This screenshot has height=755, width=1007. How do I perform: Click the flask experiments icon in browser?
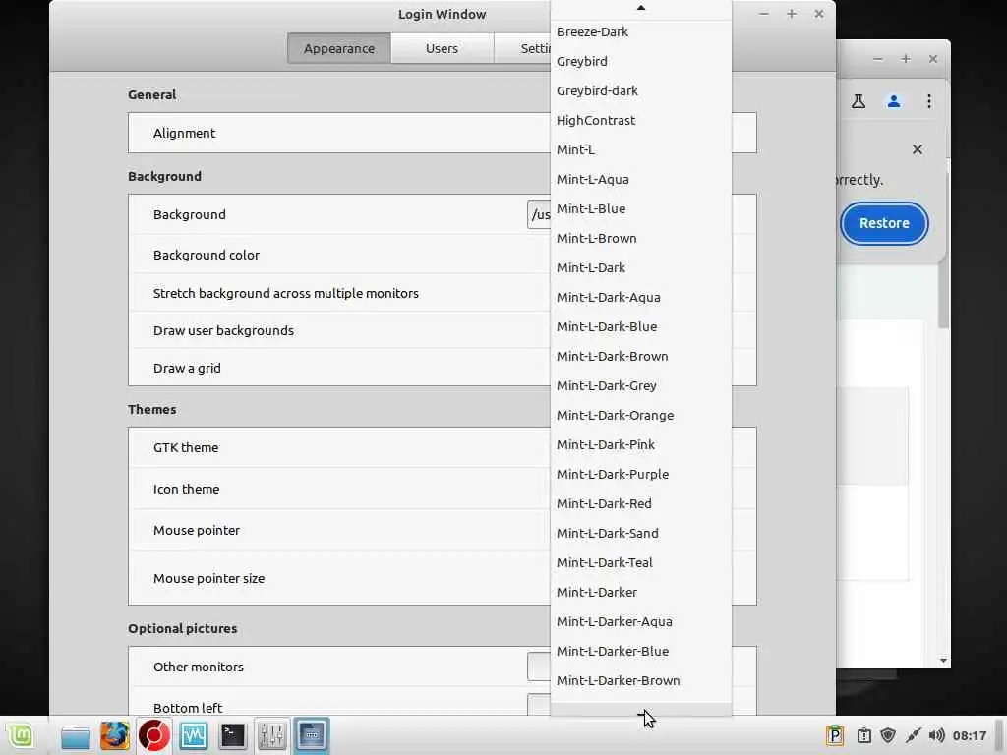[858, 101]
